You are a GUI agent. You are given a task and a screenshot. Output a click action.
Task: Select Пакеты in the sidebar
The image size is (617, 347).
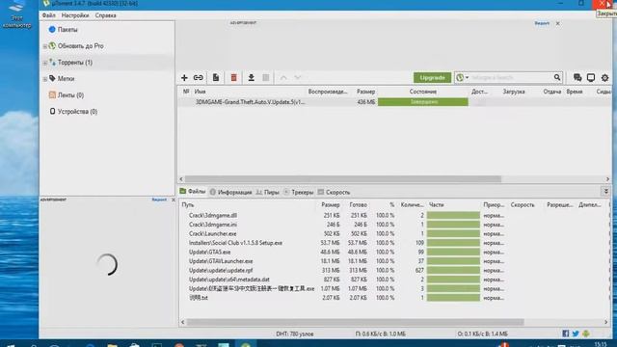click(67, 30)
